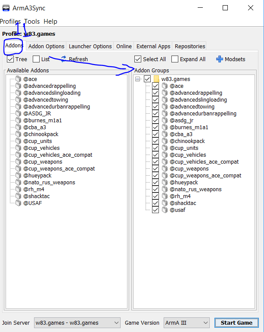Click the @USAF brick icon in Available Addons
The height and width of the screenshot is (332, 264).
pos(19,203)
